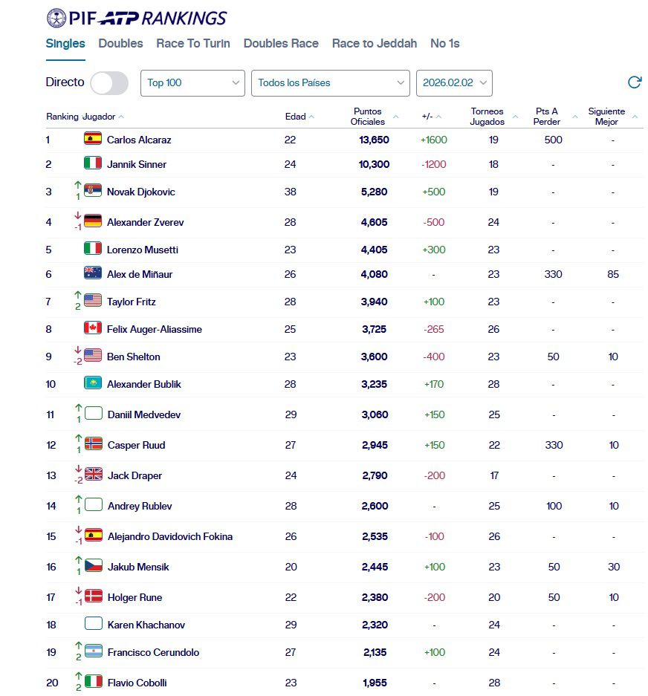Enable the Directo live rankings toggle
This screenshot has height=696, width=648.
(109, 83)
